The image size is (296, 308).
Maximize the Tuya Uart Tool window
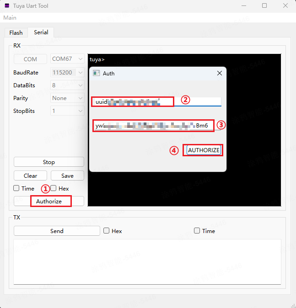[264, 5]
